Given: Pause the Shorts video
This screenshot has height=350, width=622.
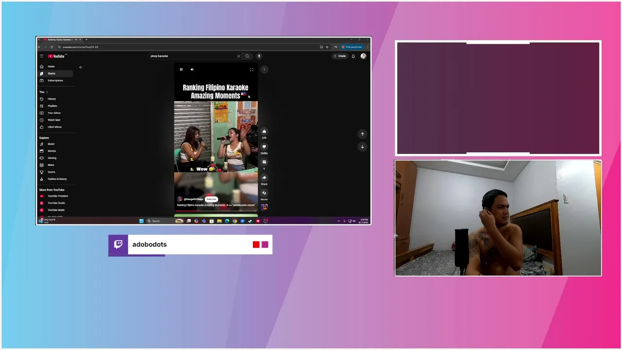Looking at the screenshot, I should point(181,70).
